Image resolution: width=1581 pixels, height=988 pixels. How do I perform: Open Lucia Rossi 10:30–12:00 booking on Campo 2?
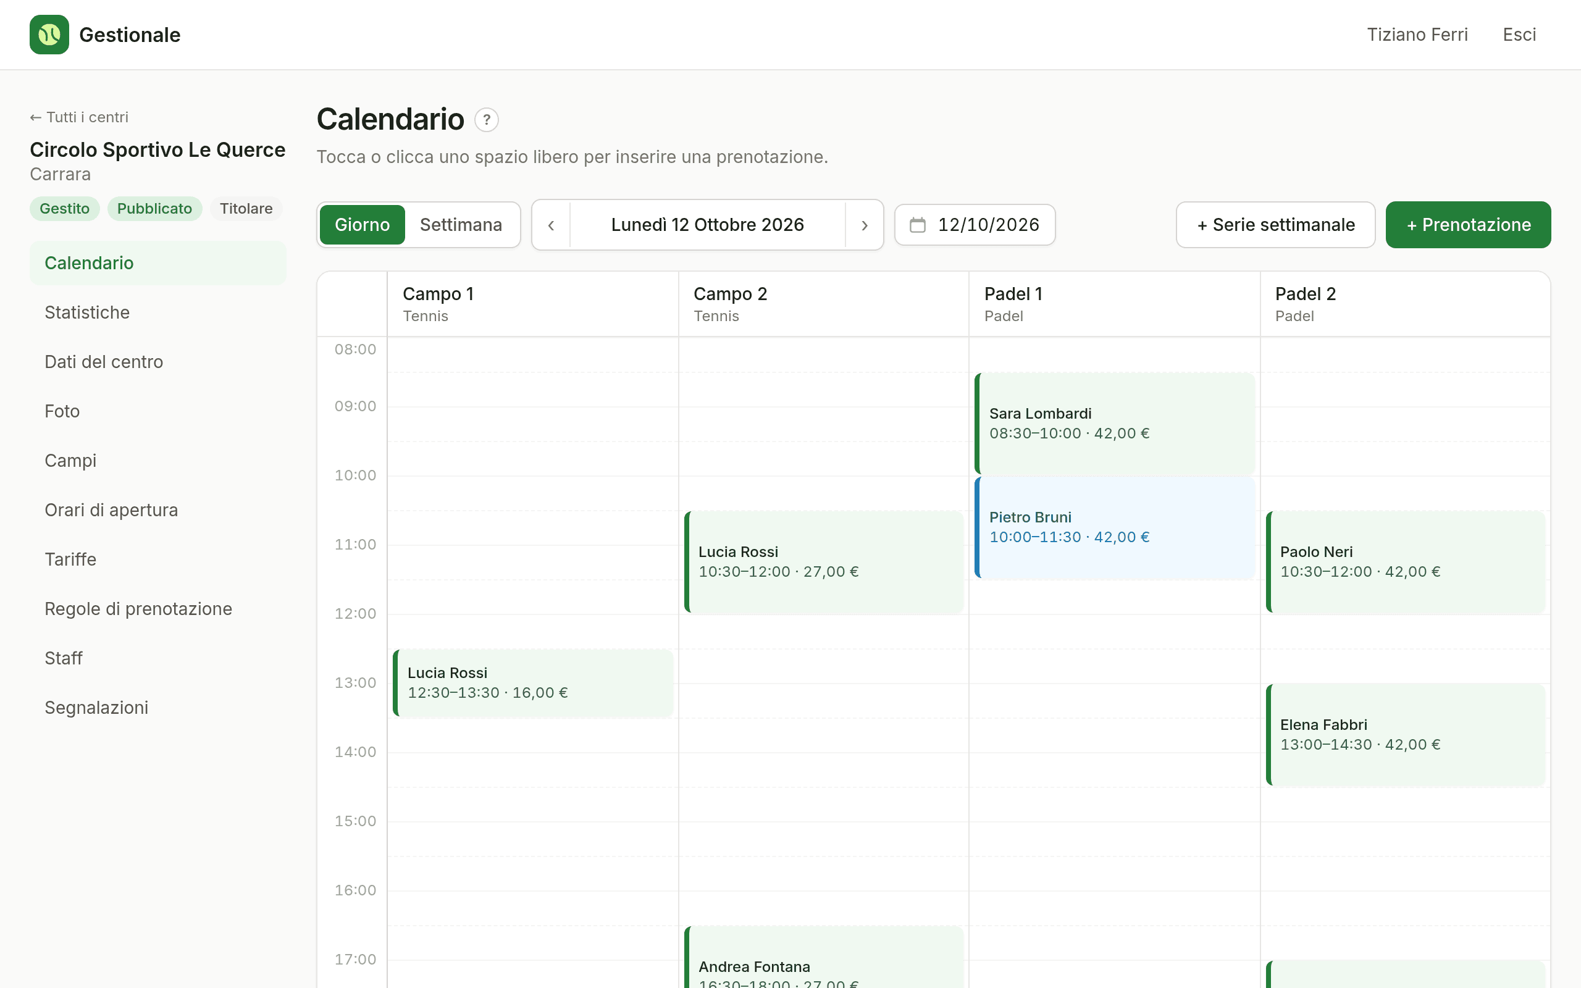pyautogui.click(x=824, y=562)
